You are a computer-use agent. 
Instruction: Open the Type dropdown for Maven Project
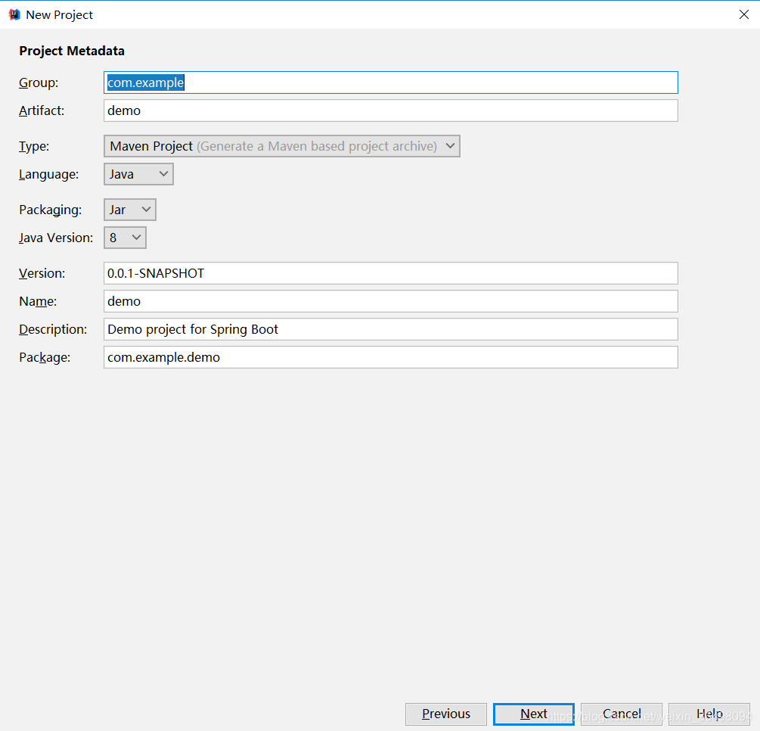281,146
